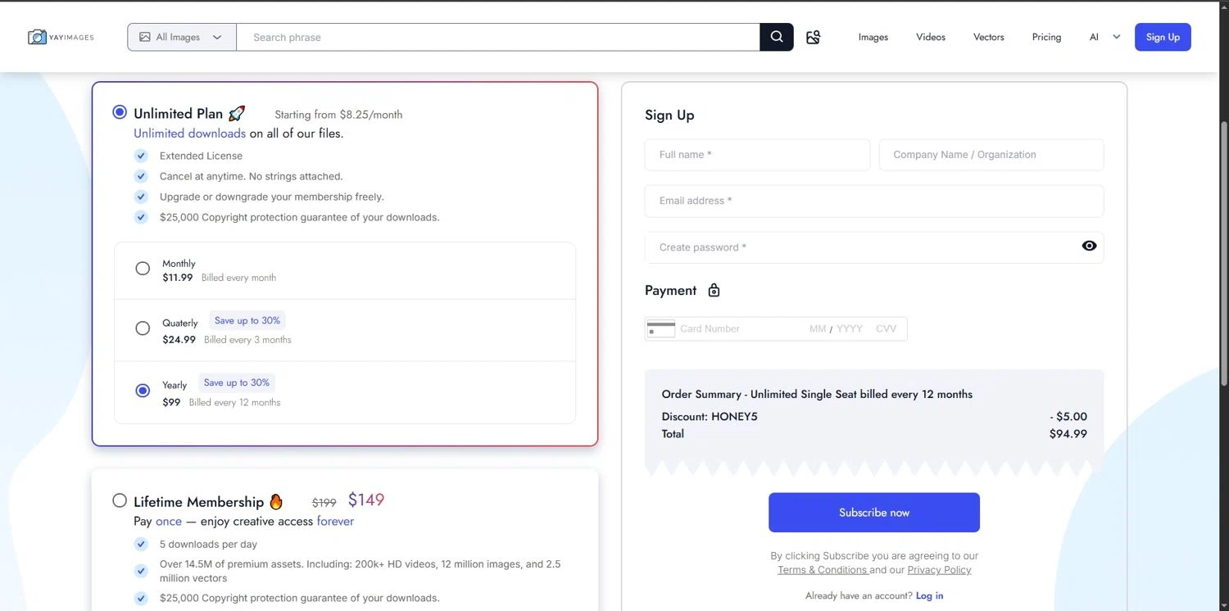Click the Sign Up button in header

1163,37
